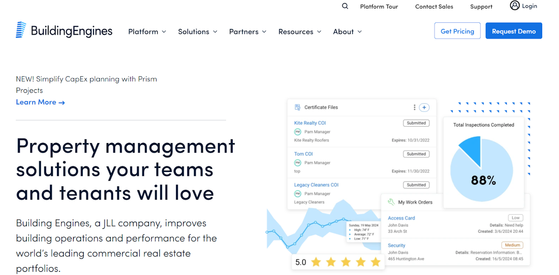Open the Contact Sales link
Image resolution: width=559 pixels, height=275 pixels.
point(434,7)
